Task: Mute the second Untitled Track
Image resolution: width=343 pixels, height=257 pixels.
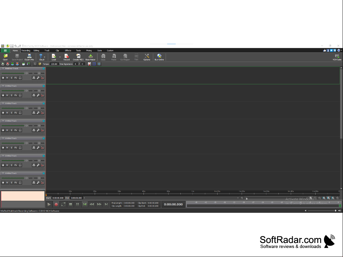Action: [x=7, y=95]
